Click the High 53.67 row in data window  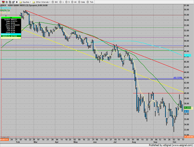[x=11, y=29]
